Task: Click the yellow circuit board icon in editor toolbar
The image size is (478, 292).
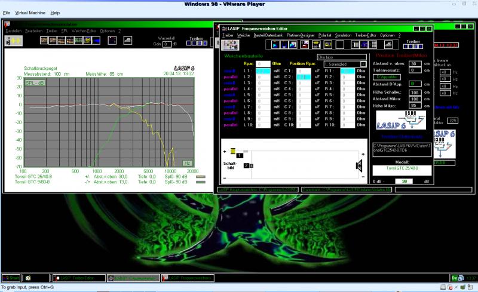Action: point(328,45)
